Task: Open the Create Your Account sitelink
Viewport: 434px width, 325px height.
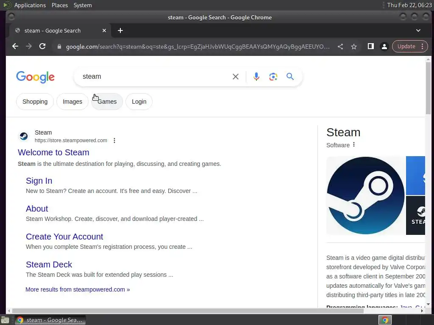Action: pos(64,237)
